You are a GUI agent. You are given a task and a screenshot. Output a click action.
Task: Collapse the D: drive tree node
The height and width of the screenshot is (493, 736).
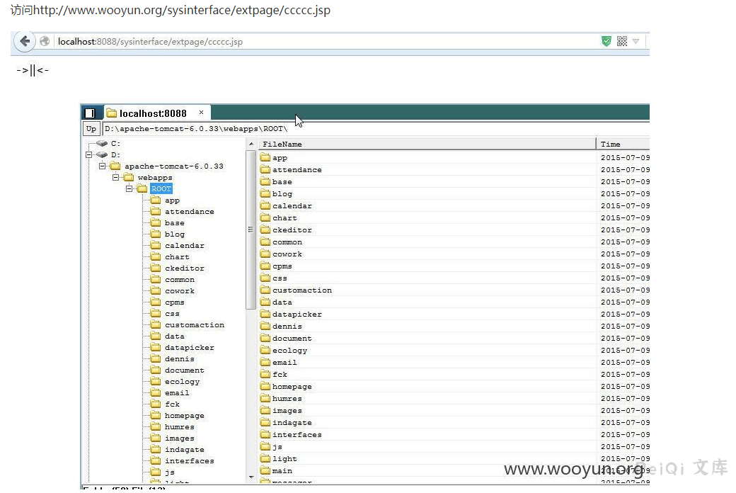(x=89, y=154)
